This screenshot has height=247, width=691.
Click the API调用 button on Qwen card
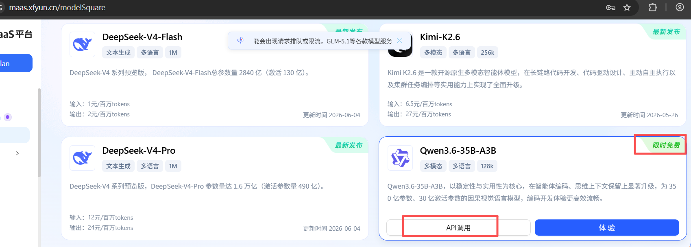point(458,228)
